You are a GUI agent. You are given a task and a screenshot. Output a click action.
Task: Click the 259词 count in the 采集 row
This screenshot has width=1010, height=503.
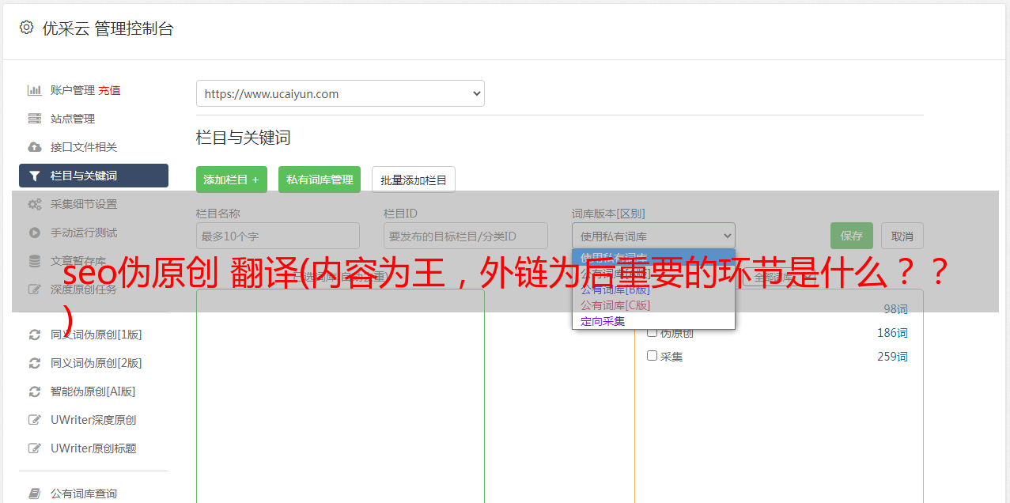pos(892,357)
